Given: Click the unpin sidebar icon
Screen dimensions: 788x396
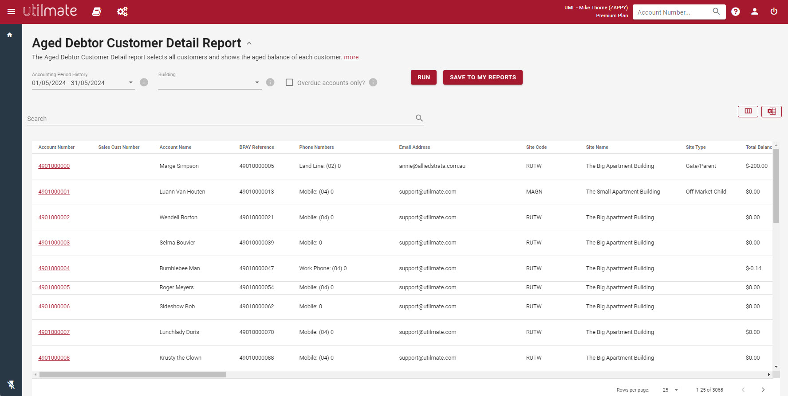Looking at the screenshot, I should click(11, 384).
